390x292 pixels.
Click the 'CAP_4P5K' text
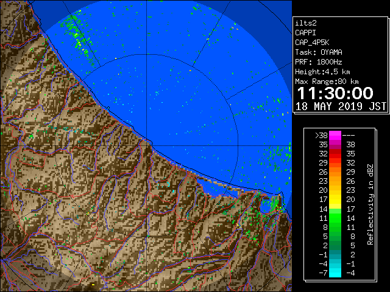pos(312,43)
